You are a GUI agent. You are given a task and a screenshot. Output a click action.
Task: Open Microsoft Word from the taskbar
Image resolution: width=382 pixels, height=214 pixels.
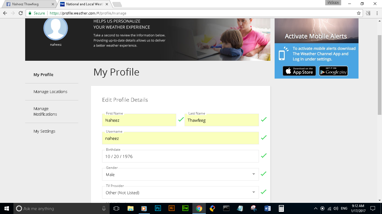(267, 208)
